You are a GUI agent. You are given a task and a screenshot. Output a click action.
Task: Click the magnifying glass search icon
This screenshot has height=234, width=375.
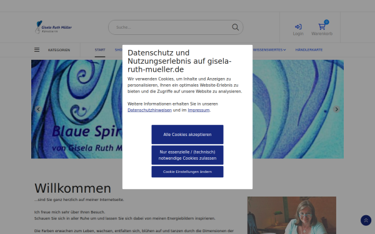click(x=236, y=27)
